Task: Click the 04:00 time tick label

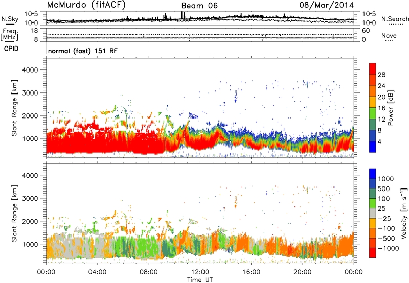Action: click(97, 272)
